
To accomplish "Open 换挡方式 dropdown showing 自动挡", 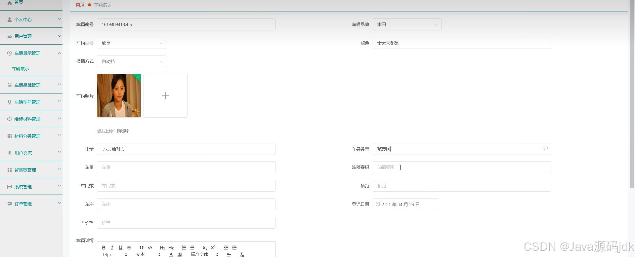I will point(132,61).
